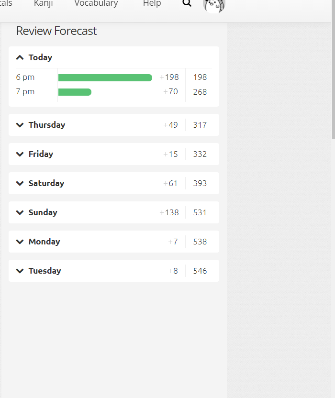Expand the Sunday forecast chevron
This screenshot has width=335, height=398.
(20, 212)
